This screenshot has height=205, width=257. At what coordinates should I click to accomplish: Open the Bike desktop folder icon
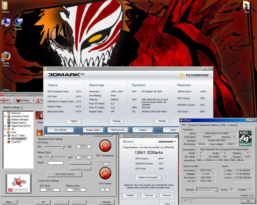[x=246, y=6]
